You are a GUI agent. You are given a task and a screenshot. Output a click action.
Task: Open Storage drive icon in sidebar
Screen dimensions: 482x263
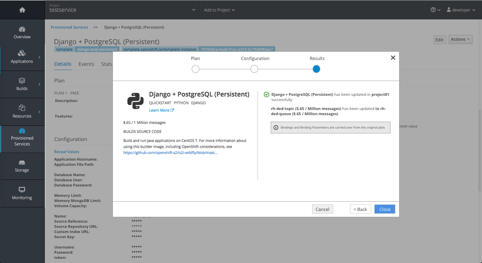[22, 162]
